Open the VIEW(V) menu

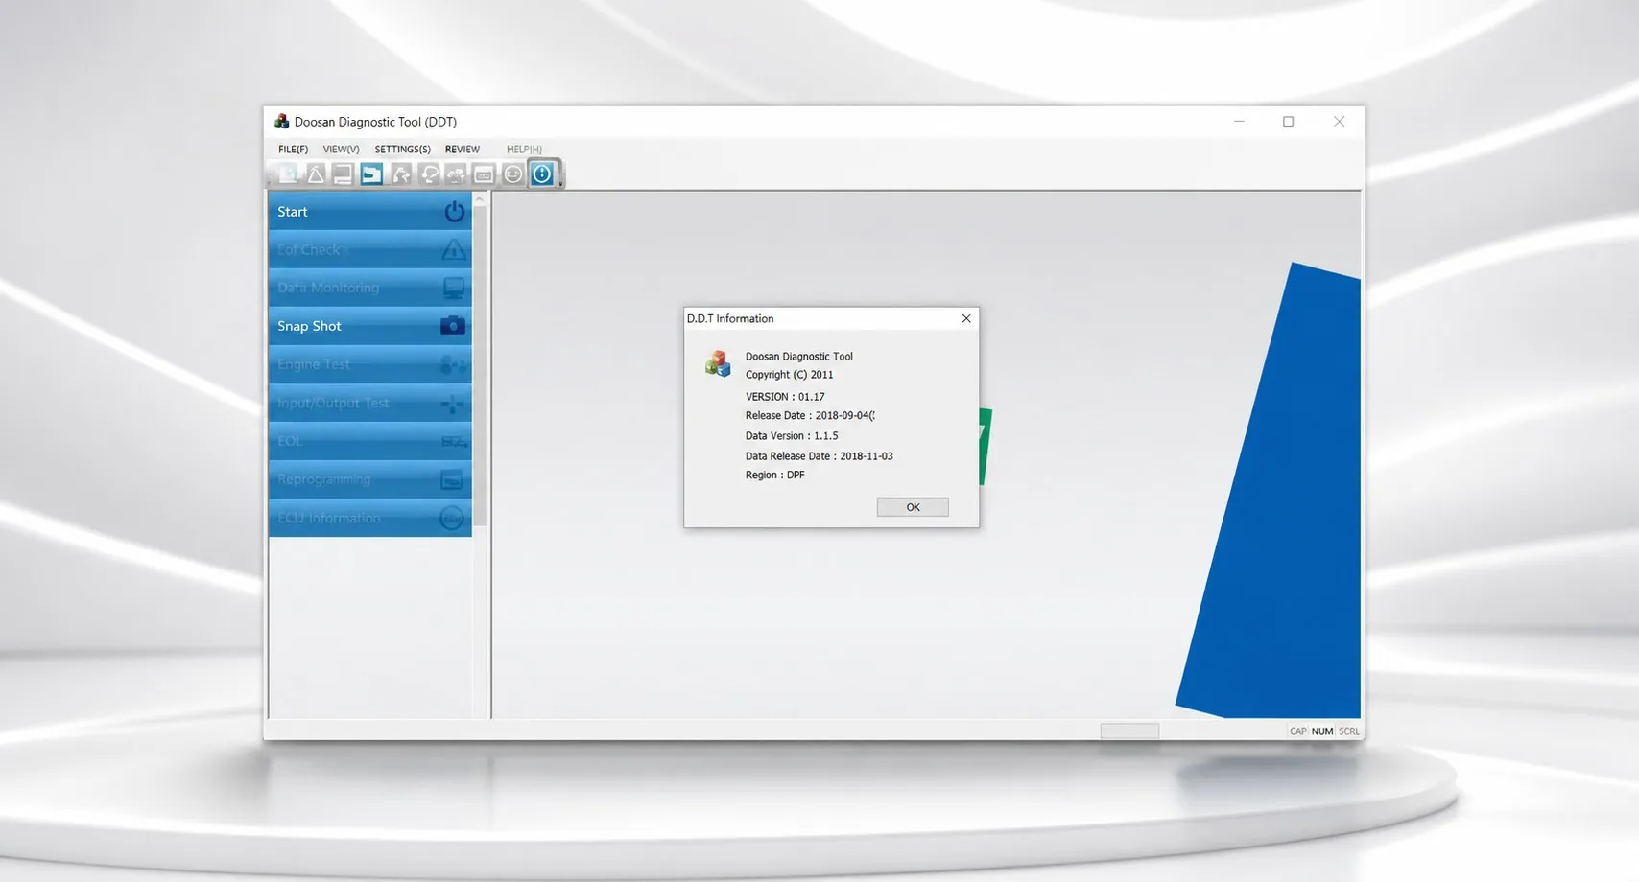point(341,150)
